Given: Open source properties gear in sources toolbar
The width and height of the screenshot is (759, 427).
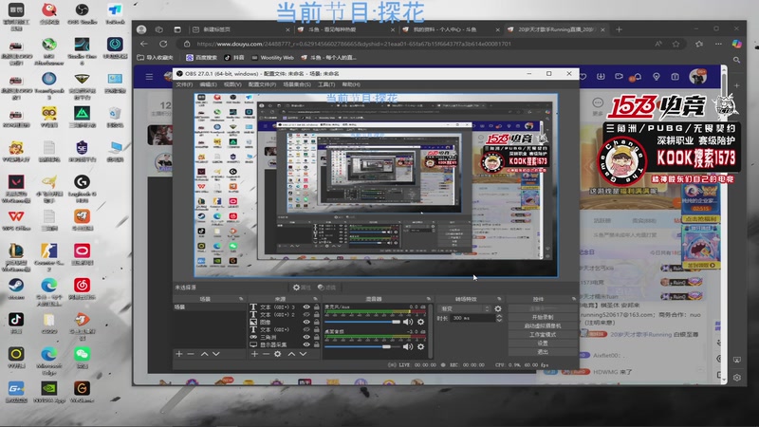Looking at the screenshot, I should [277, 354].
